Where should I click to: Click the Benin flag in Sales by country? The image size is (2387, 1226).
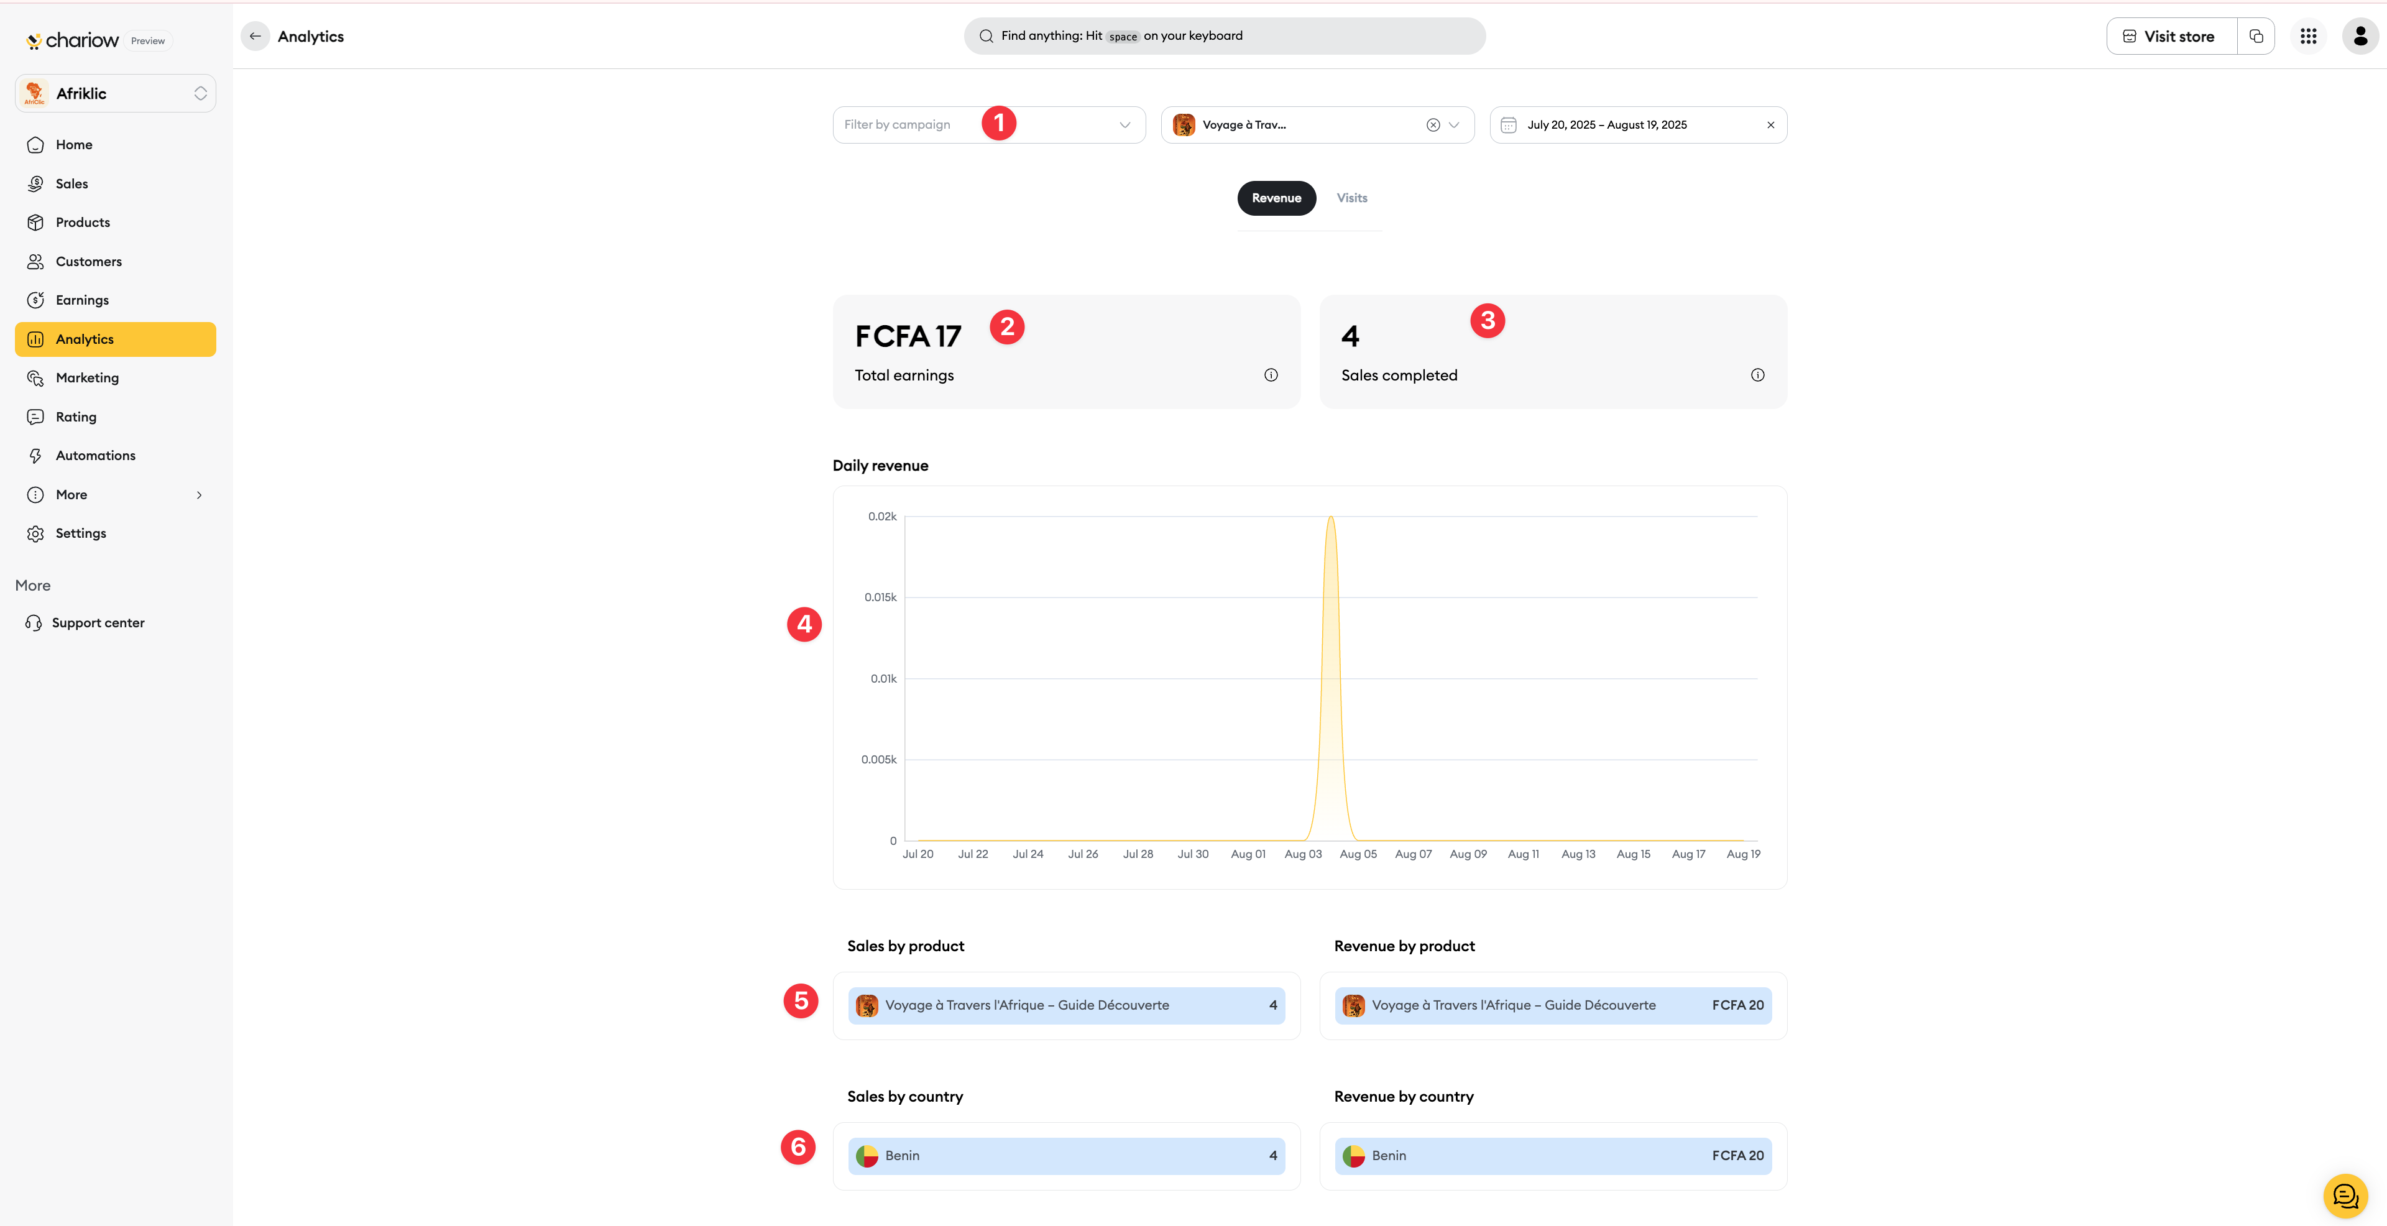pyautogui.click(x=867, y=1156)
